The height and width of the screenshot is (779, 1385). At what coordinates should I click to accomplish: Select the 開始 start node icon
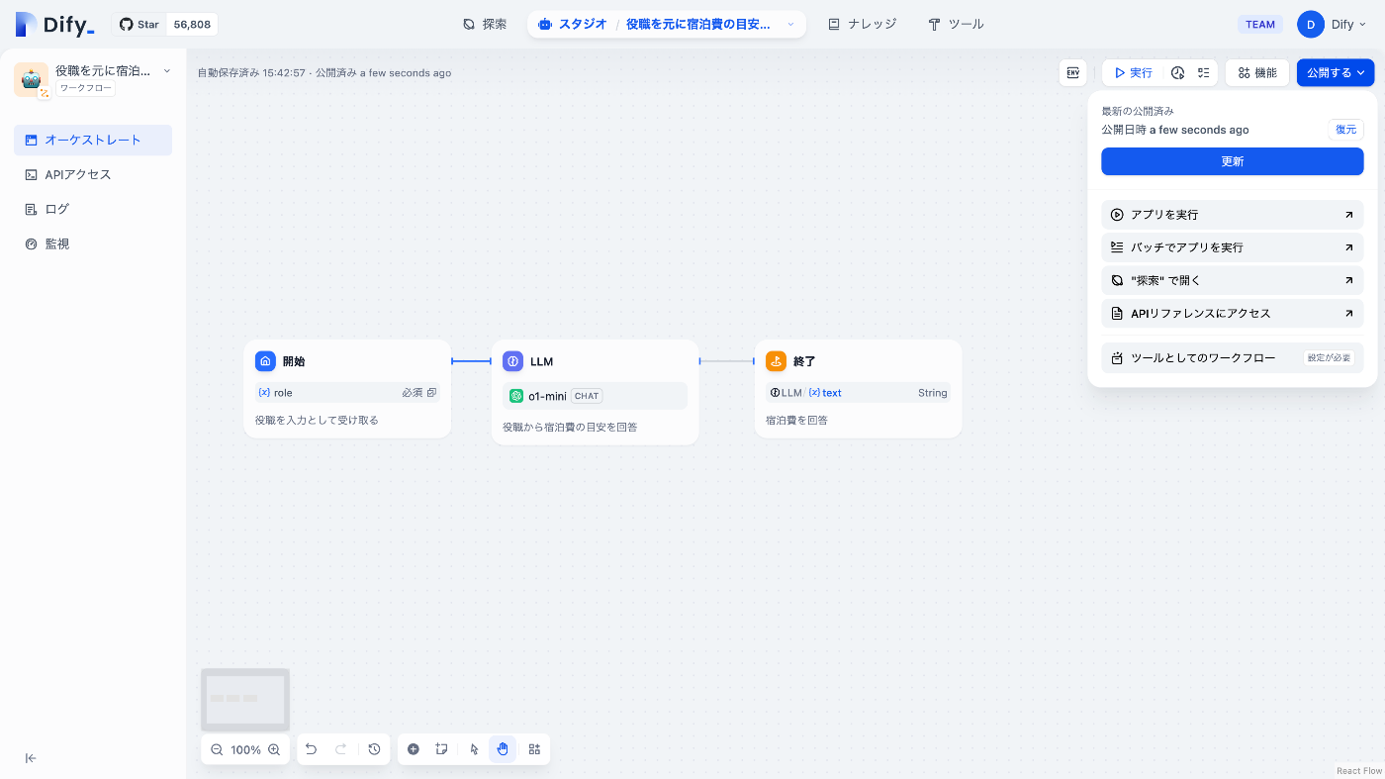click(x=265, y=361)
